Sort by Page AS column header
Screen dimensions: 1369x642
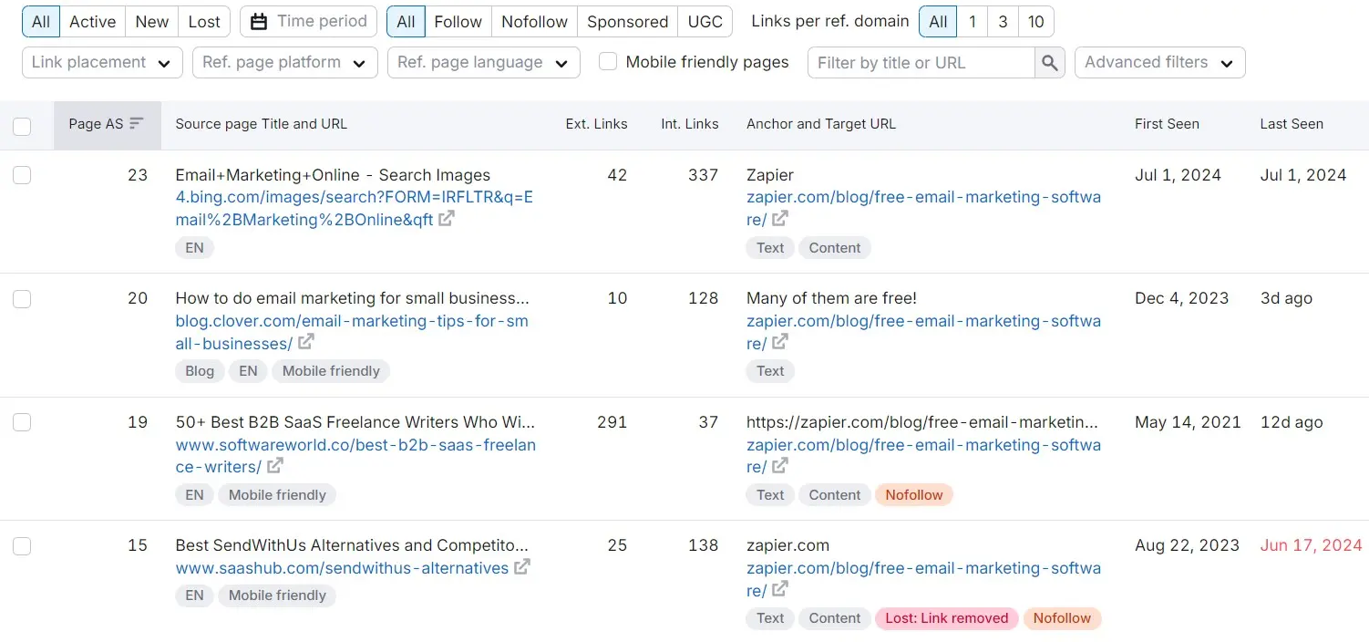108,124
